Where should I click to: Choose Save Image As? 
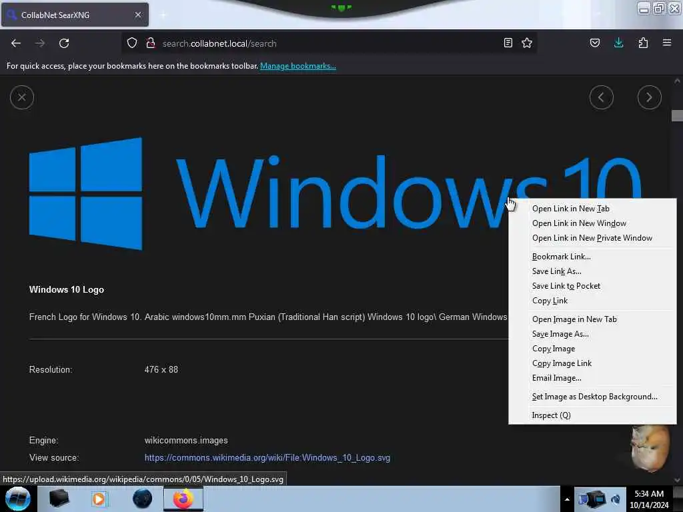tap(592, 334)
